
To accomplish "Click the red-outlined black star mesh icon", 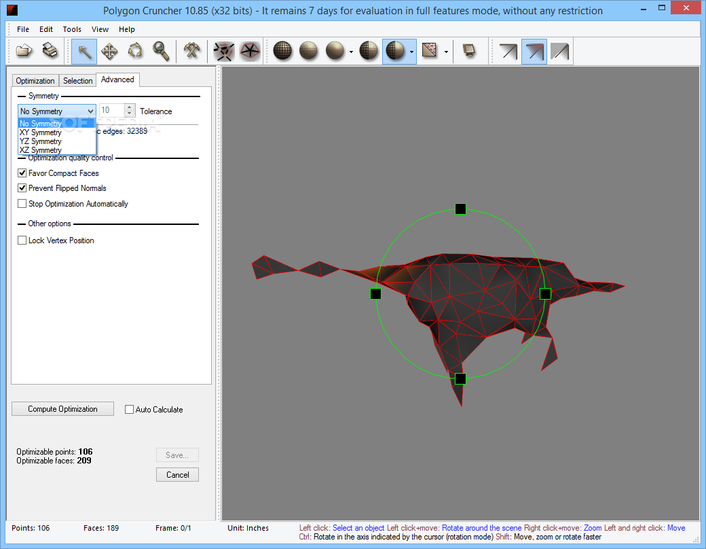I will (x=250, y=52).
